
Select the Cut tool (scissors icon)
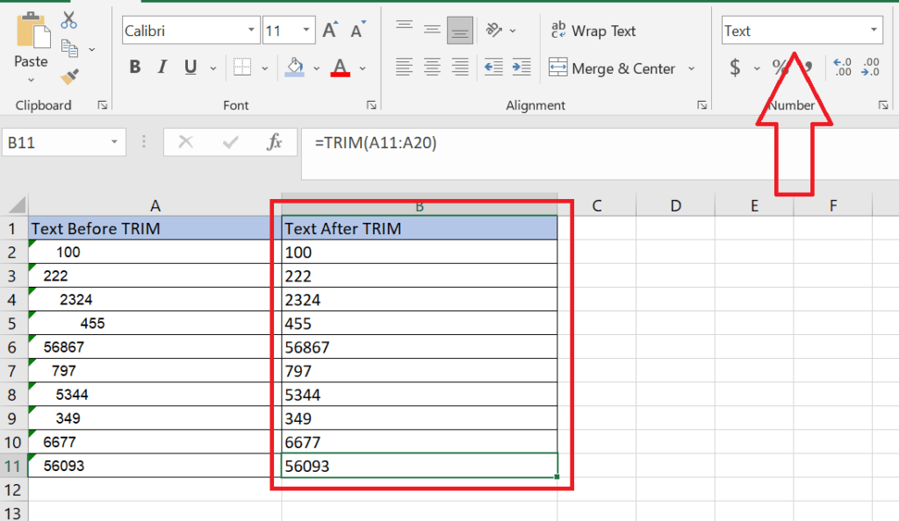pos(69,19)
